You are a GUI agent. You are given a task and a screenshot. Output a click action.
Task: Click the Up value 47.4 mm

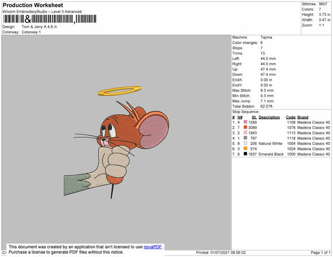[268, 69]
